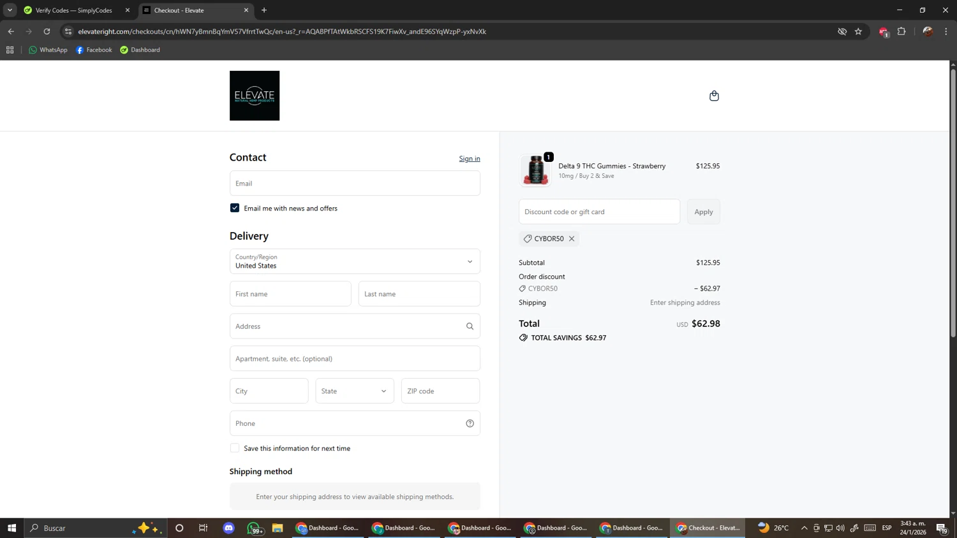
Task: Click the Apply discount button
Action: 704,212
